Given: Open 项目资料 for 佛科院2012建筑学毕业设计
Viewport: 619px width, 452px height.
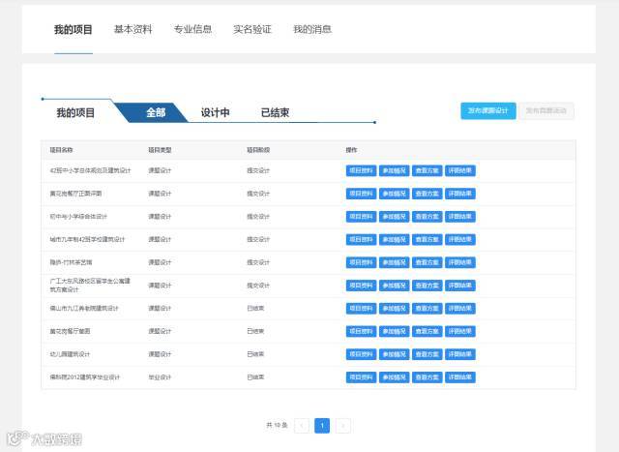Looking at the screenshot, I should pos(361,377).
